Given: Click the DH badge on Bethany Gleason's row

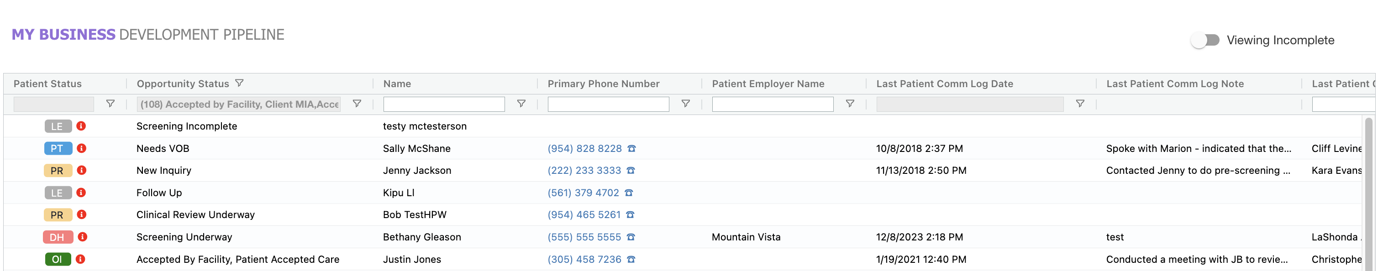Looking at the screenshot, I should coord(58,237).
